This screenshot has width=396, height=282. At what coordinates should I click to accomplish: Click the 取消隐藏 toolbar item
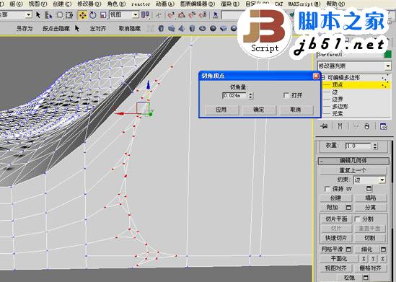click(x=129, y=29)
